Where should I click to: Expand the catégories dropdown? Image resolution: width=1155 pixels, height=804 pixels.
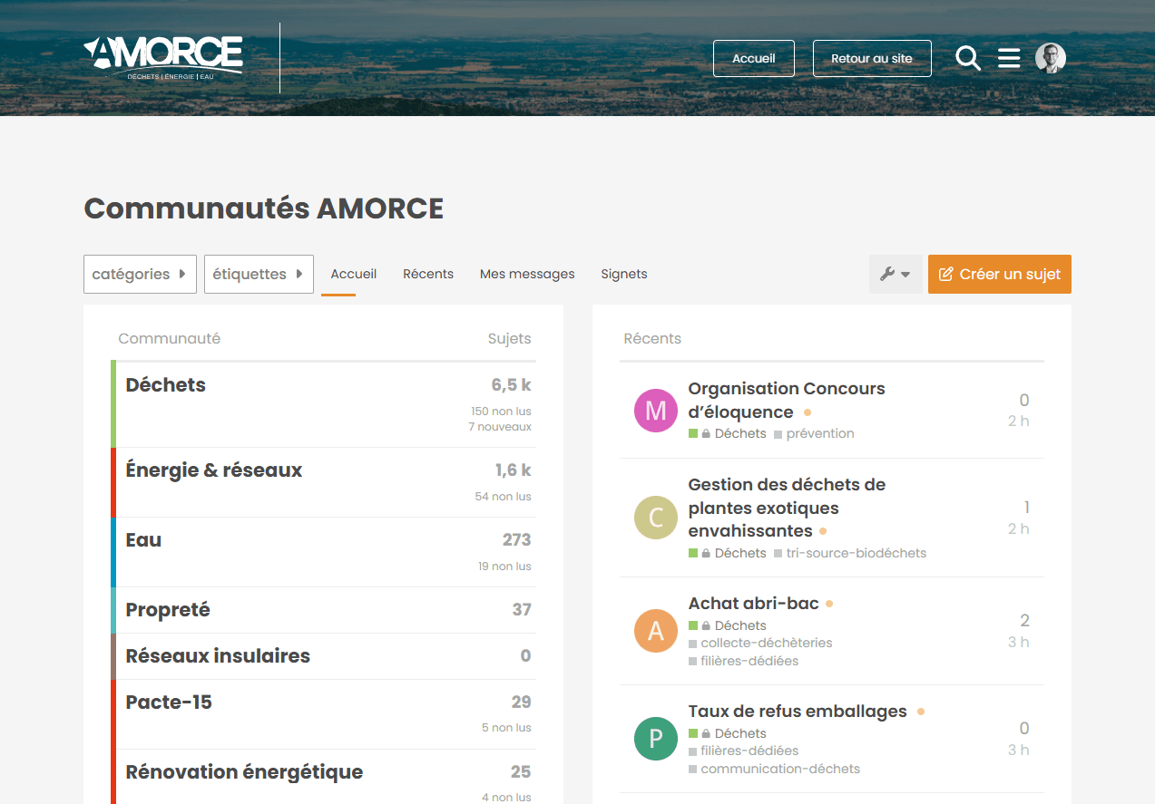140,274
